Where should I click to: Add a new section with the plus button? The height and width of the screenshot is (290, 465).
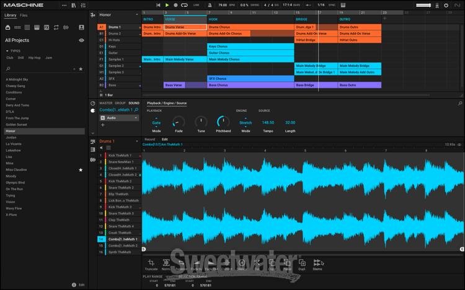click(384, 19)
